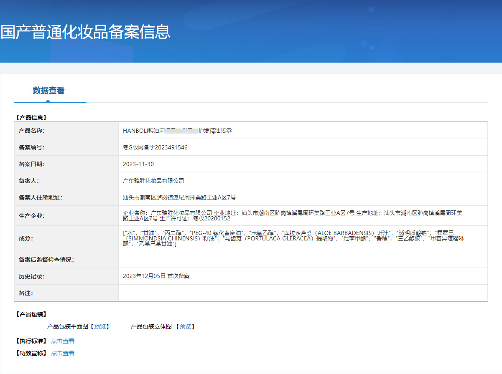Click the 历史记录 row label
502x374 pixels.
(32, 276)
